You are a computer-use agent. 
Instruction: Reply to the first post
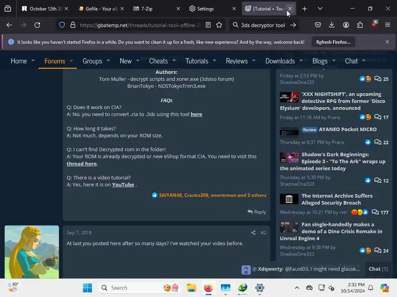pyautogui.click(x=257, y=212)
